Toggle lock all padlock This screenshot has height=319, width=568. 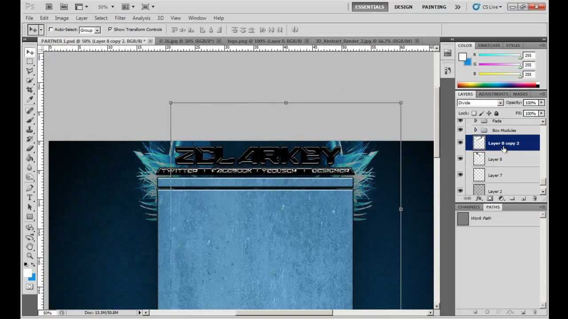point(496,113)
